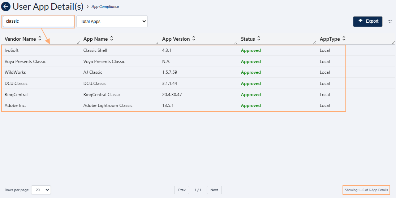Click the Export button
Viewport: 396px width, 198px height.
(x=367, y=22)
